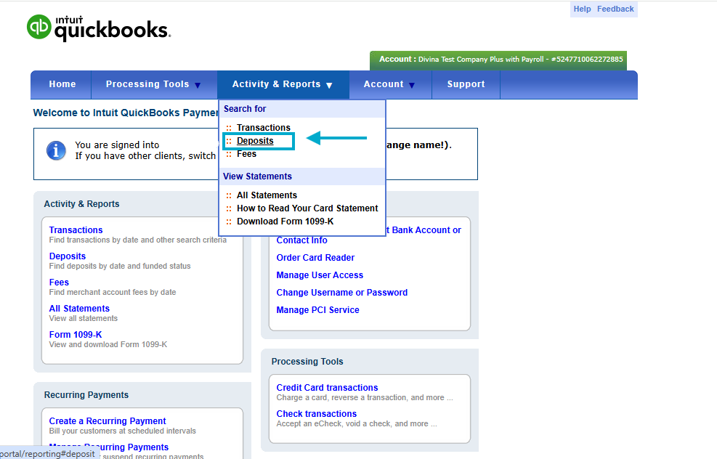Open Activity & Reports menu
The height and width of the screenshot is (459, 717).
coord(276,84)
